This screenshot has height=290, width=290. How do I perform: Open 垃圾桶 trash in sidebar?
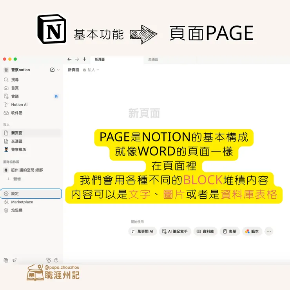31,210
